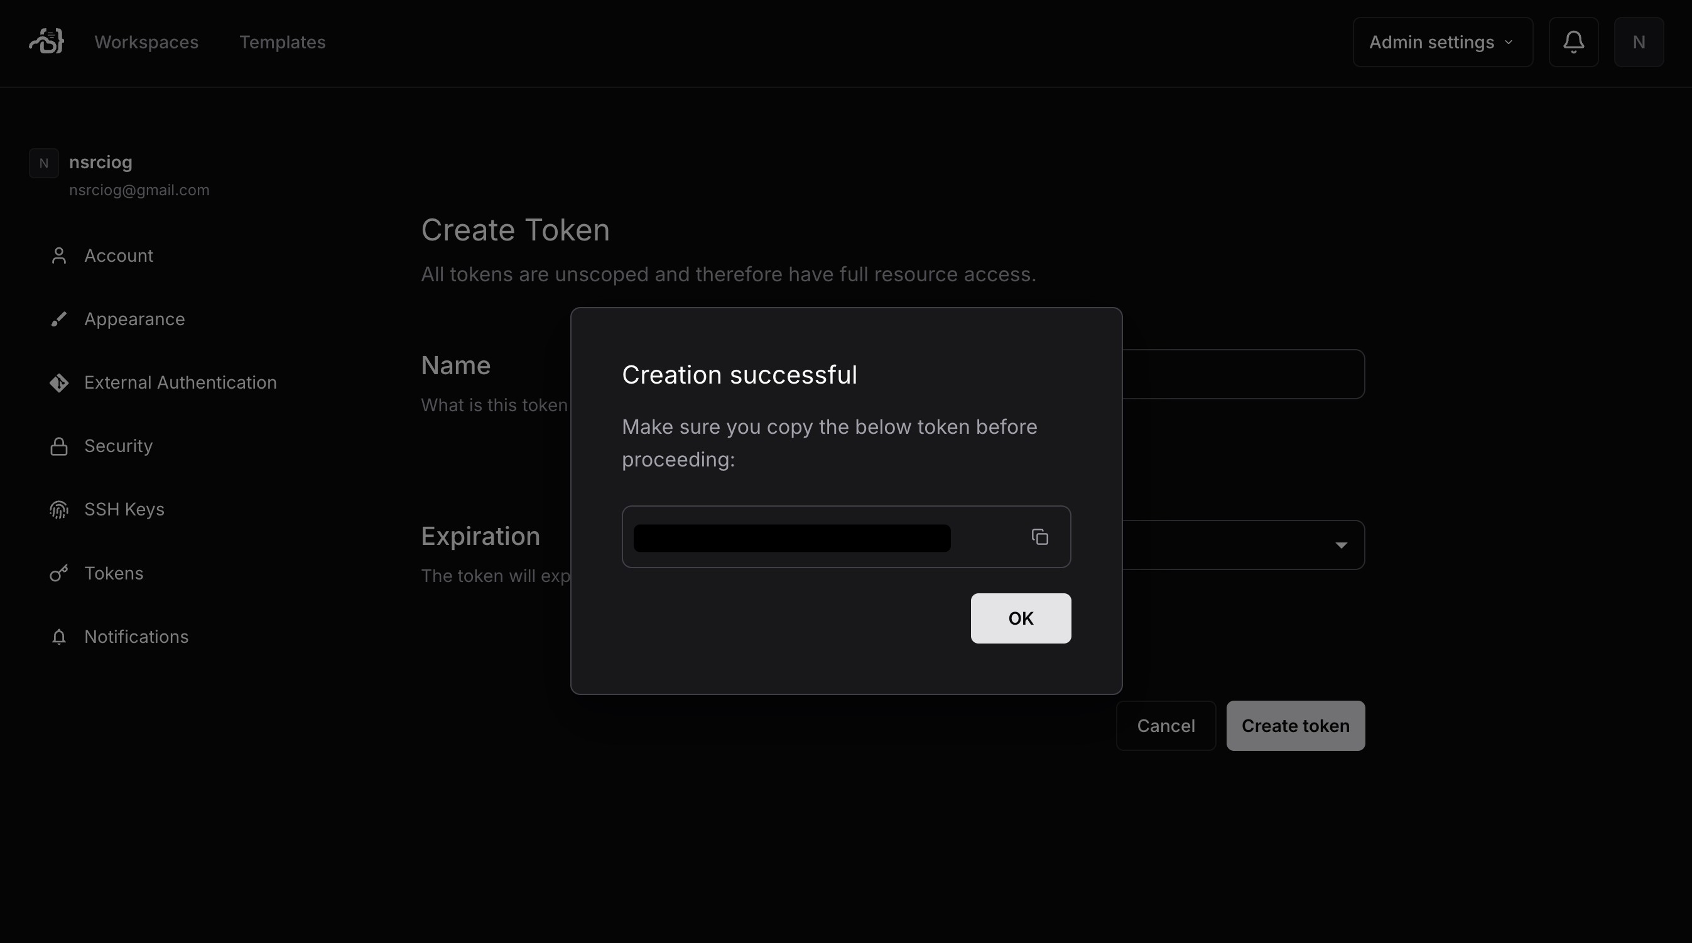
Task: Select the hidden token text field
Action: [791, 537]
